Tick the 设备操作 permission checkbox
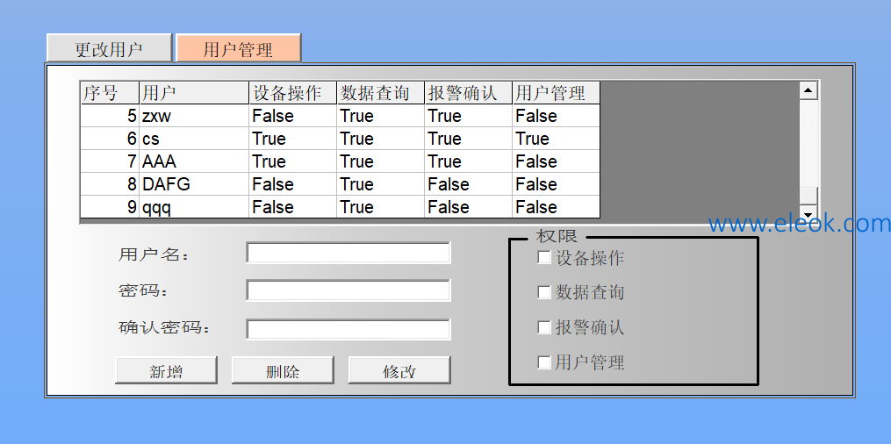The width and height of the screenshot is (891, 444). pyautogui.click(x=543, y=257)
